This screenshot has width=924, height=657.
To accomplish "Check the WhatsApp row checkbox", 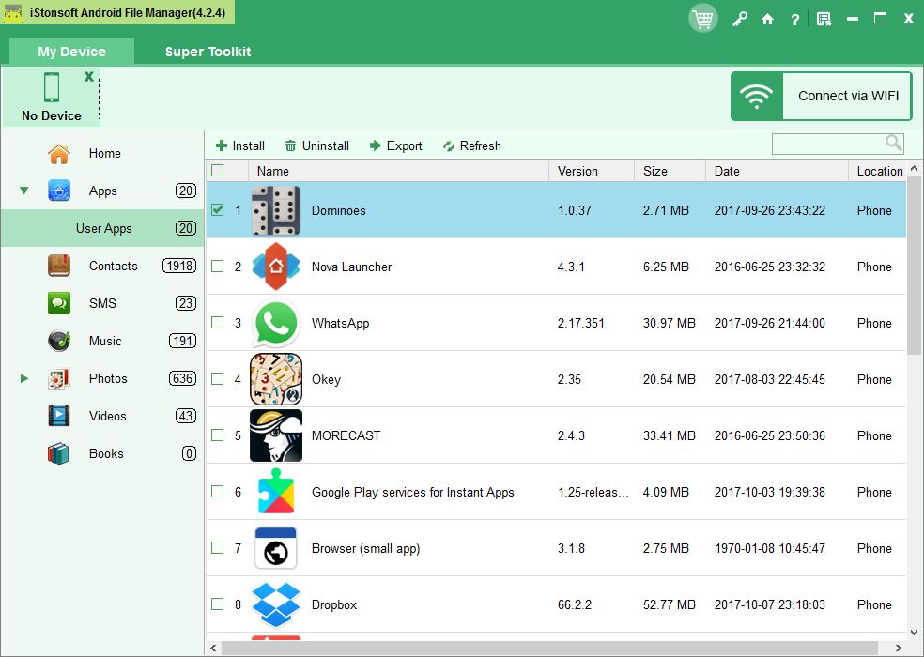I will [x=217, y=323].
